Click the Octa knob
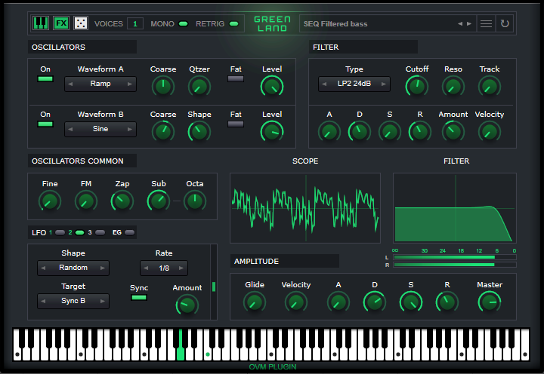This screenshot has width=544, height=374. (195, 201)
